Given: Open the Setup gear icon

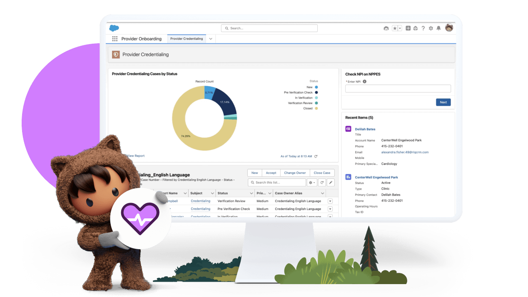Looking at the screenshot, I should pos(431,28).
